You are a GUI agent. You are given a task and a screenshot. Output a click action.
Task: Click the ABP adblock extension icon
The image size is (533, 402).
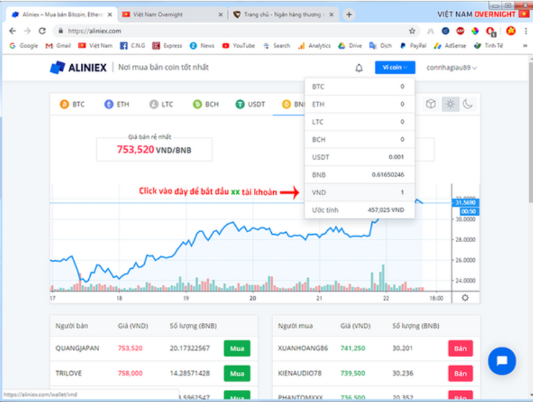tap(460, 31)
